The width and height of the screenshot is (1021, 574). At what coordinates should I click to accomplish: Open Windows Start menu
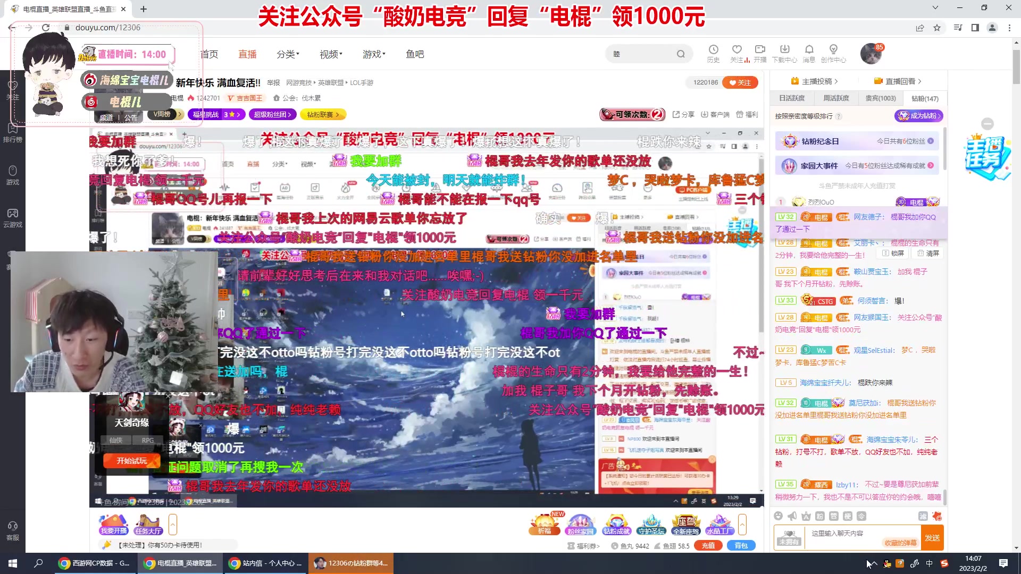(x=13, y=563)
